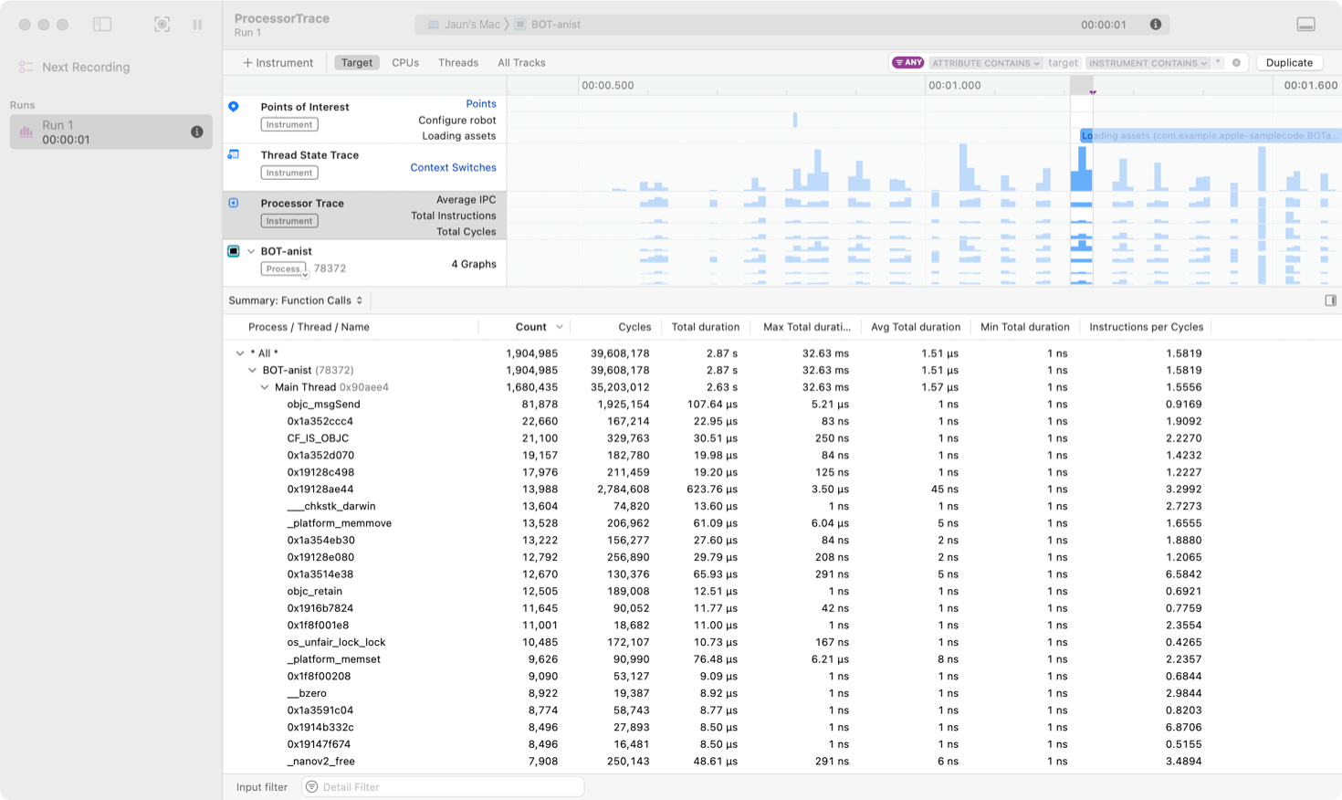The width and height of the screenshot is (1342, 800).
Task: Toggle the extended detail panel
Action: point(1330,300)
